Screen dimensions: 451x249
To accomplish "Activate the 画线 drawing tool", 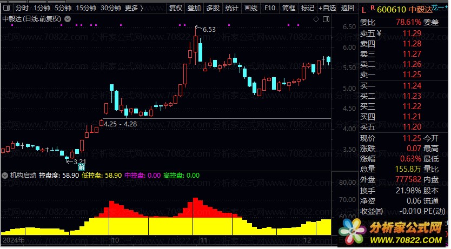I will point(251,8).
